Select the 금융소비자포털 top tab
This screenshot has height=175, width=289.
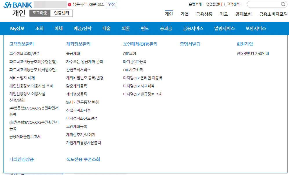(x=273, y=14)
